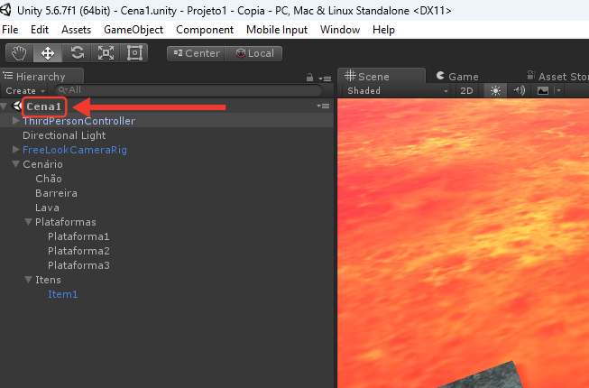Open Cena1 scene options menu
This screenshot has height=388, width=589.
323,106
